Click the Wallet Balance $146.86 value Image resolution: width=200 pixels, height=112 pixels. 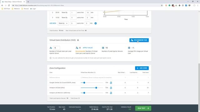click(x=95, y=109)
